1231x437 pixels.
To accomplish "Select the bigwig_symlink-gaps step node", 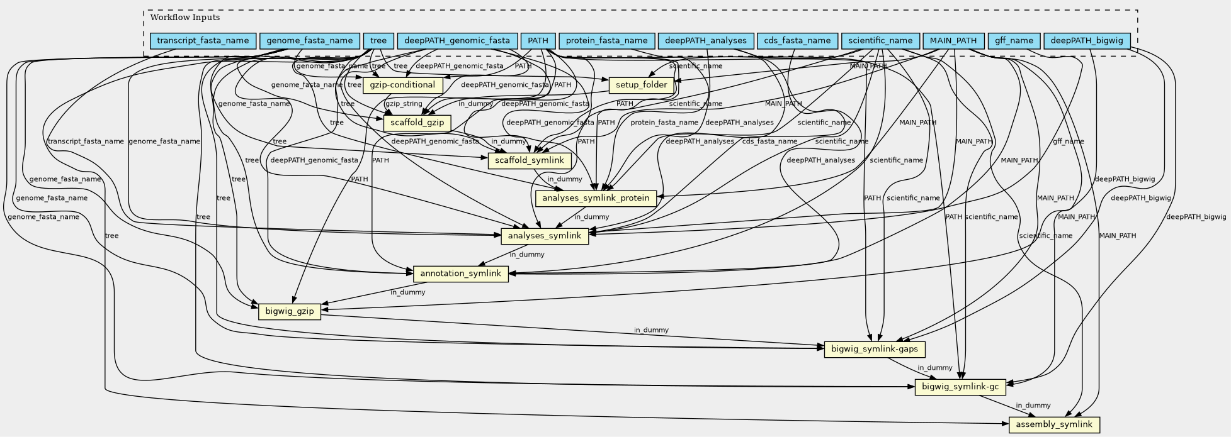I will (875, 349).
